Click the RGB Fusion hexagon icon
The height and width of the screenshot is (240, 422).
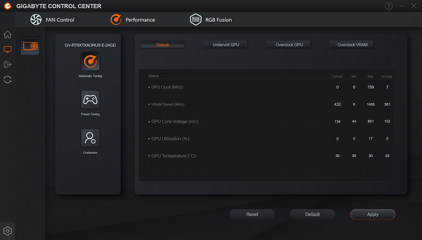click(196, 19)
